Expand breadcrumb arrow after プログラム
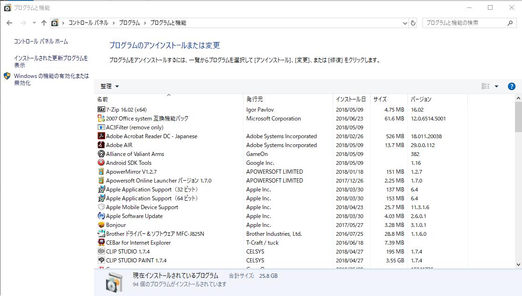Image resolution: width=522 pixels, height=296 pixels. [145, 23]
